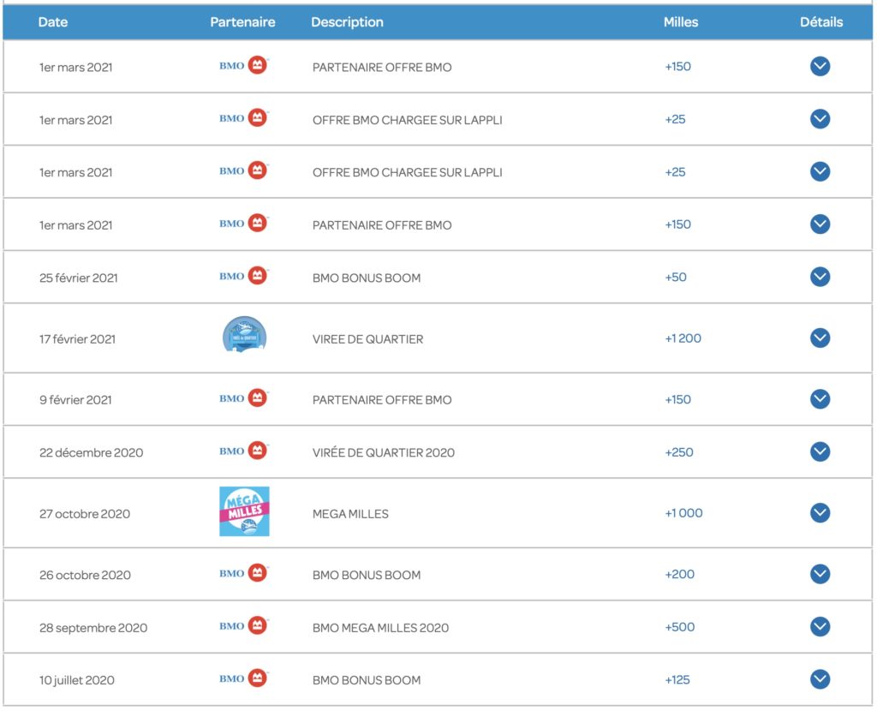Expand the BMO MEGA MILLES 2020 row details

pos(820,627)
